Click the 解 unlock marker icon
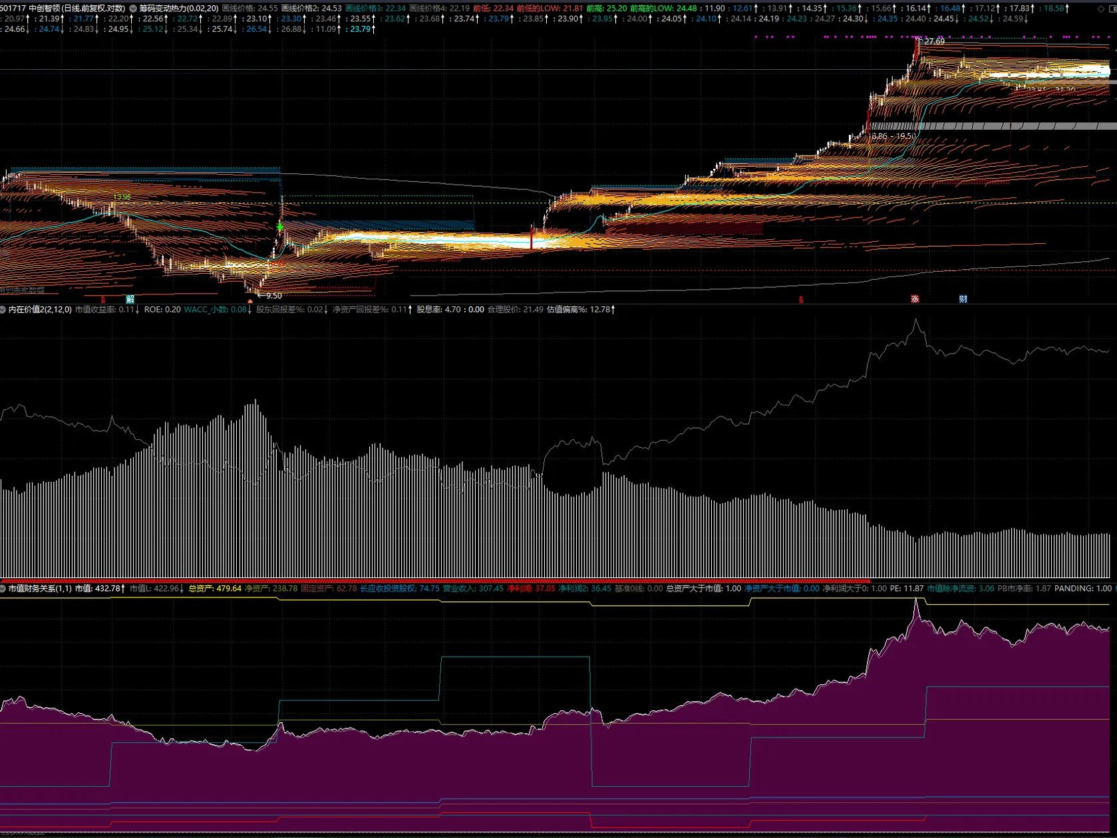 pos(130,299)
